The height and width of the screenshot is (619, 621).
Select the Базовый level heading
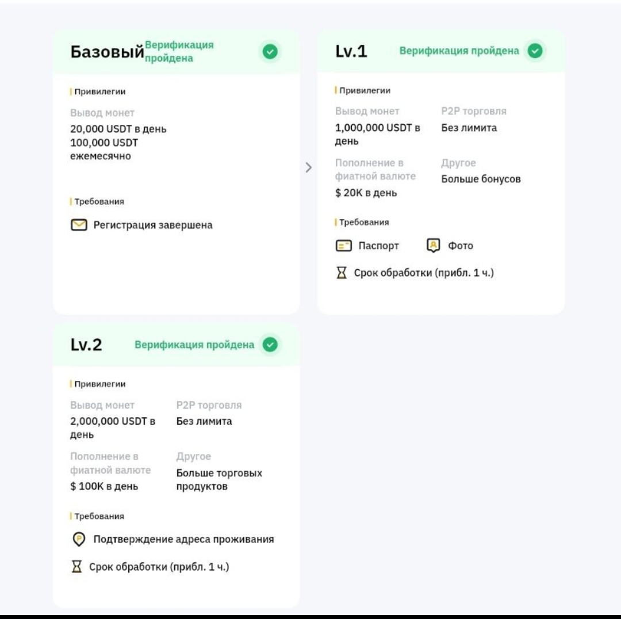107,52
